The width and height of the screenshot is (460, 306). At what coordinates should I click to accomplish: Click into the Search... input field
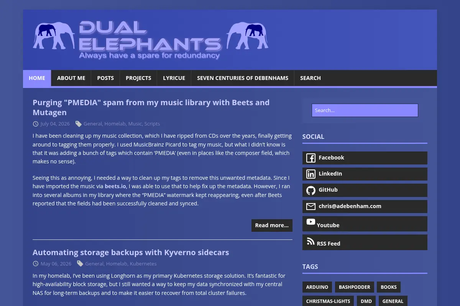tap(365, 110)
